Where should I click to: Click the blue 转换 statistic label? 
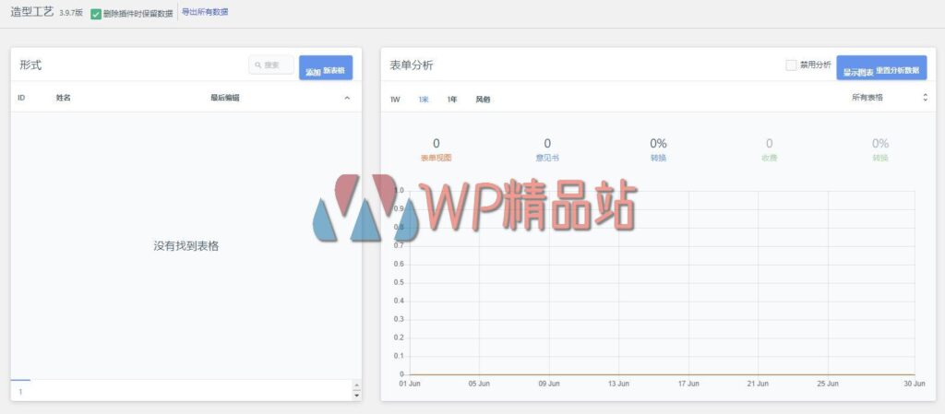658,158
